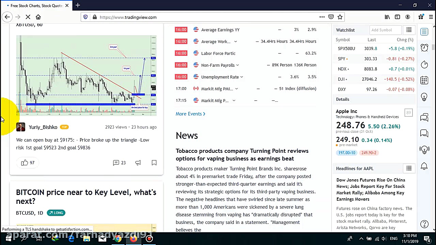Image resolution: width=436 pixels, height=245 pixels.
Task: Like the idea with the thumbs up button
Action: (25, 163)
